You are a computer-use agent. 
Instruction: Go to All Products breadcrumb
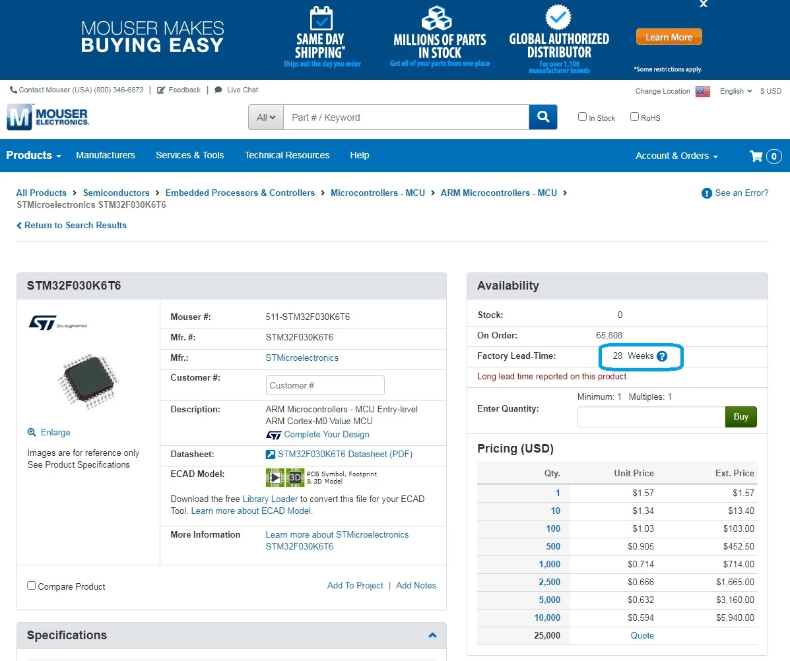coord(42,193)
